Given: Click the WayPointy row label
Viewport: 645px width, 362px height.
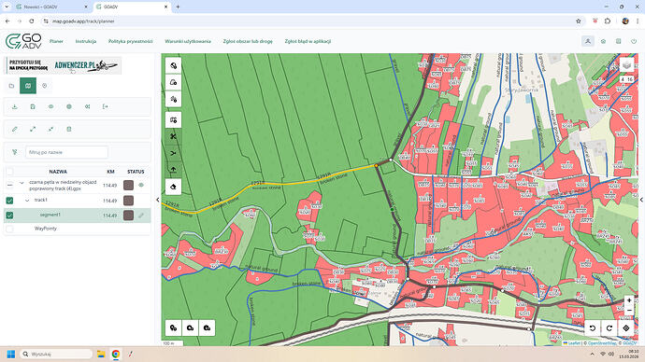Looking at the screenshot, I should (46, 229).
